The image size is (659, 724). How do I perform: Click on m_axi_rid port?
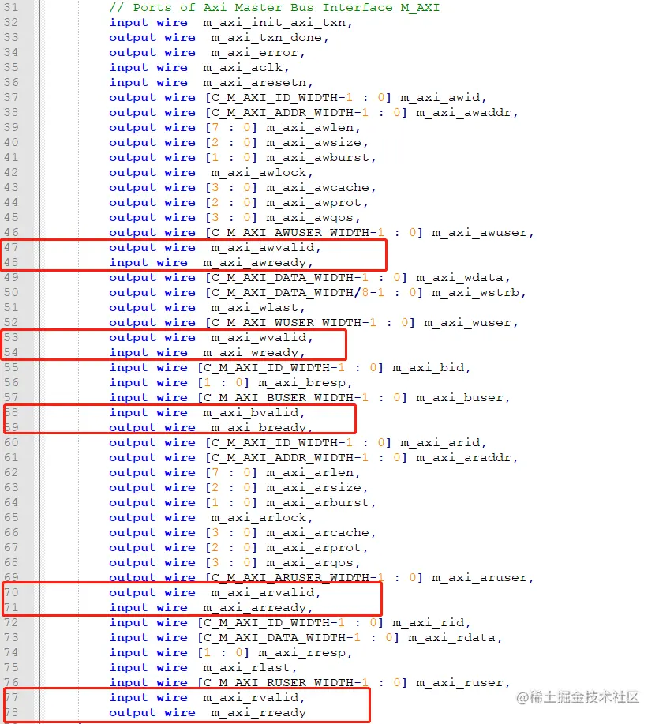pos(429,623)
